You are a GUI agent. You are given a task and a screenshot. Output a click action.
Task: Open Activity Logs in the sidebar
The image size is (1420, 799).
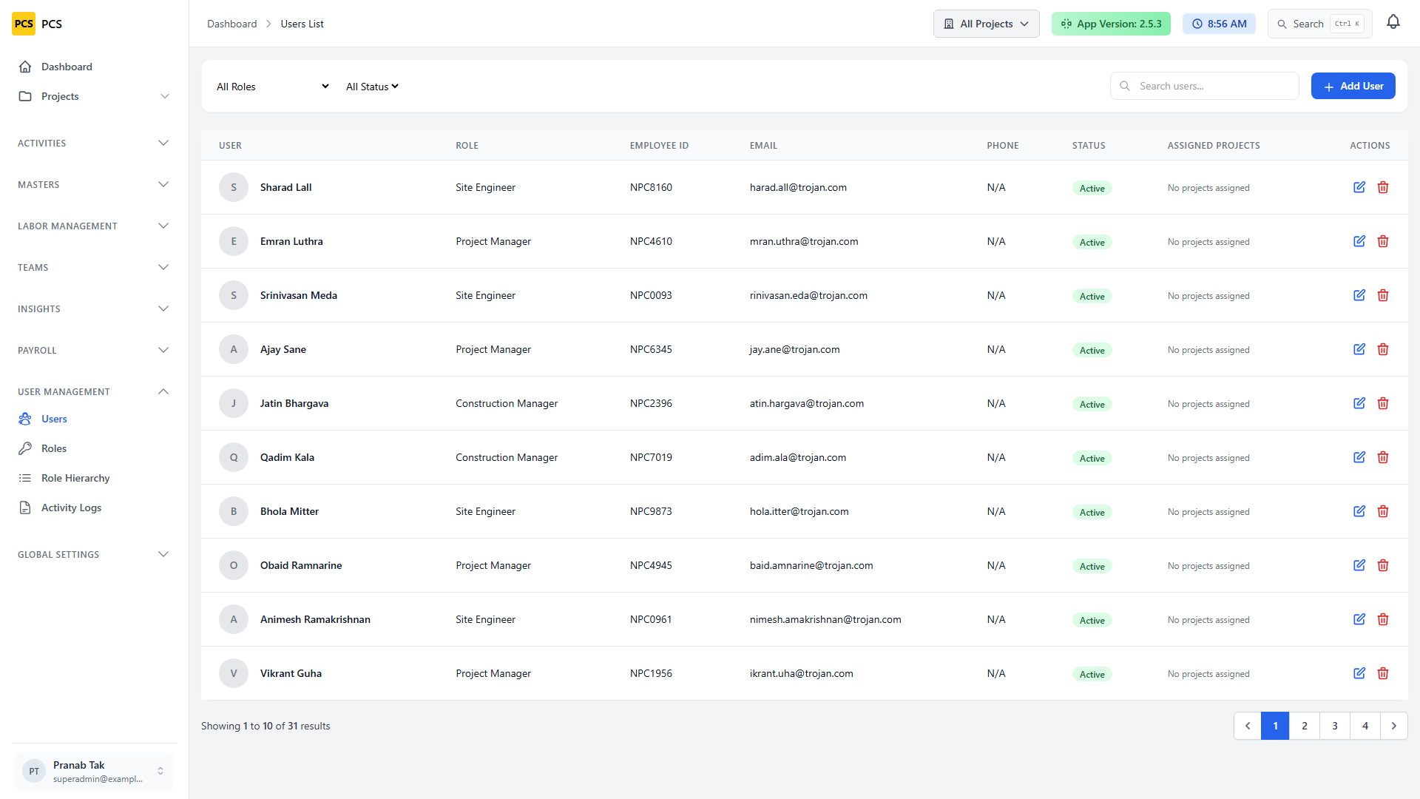click(94, 508)
